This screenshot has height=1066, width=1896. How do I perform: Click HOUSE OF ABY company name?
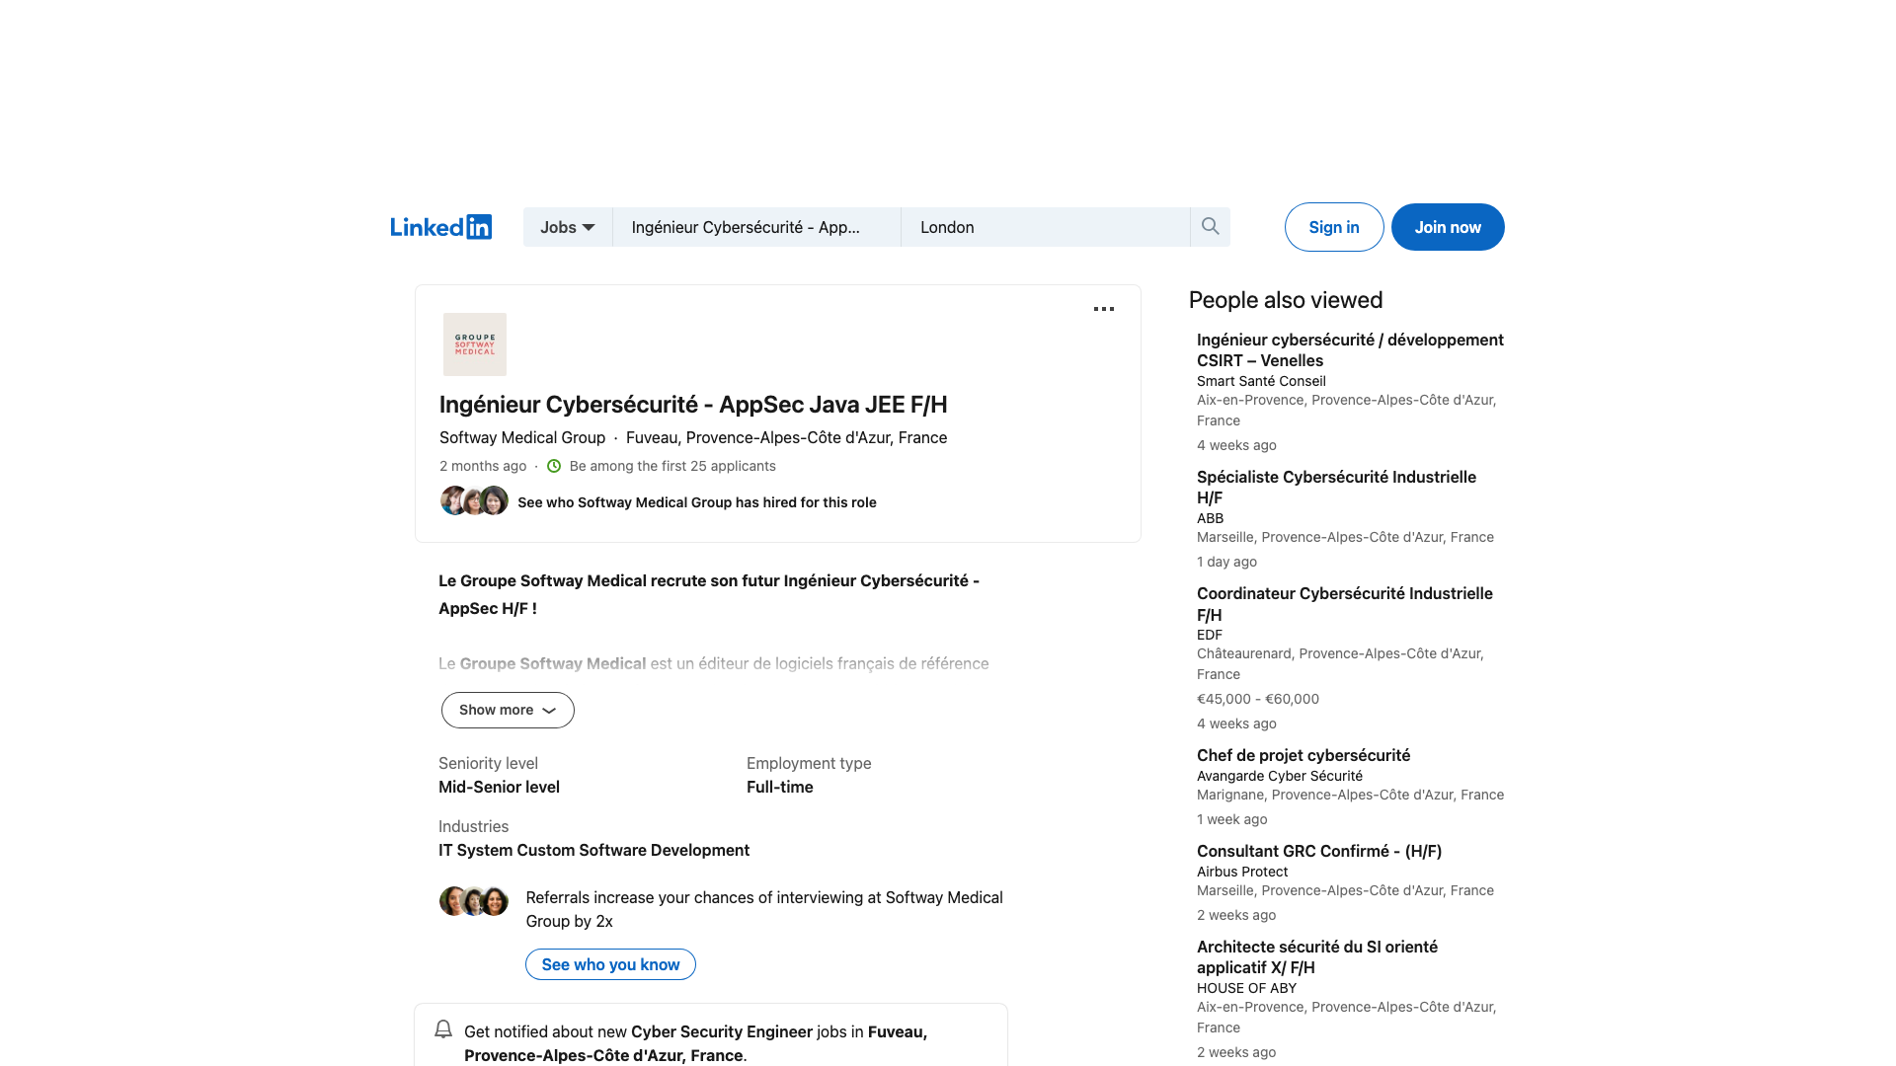pyautogui.click(x=1246, y=988)
